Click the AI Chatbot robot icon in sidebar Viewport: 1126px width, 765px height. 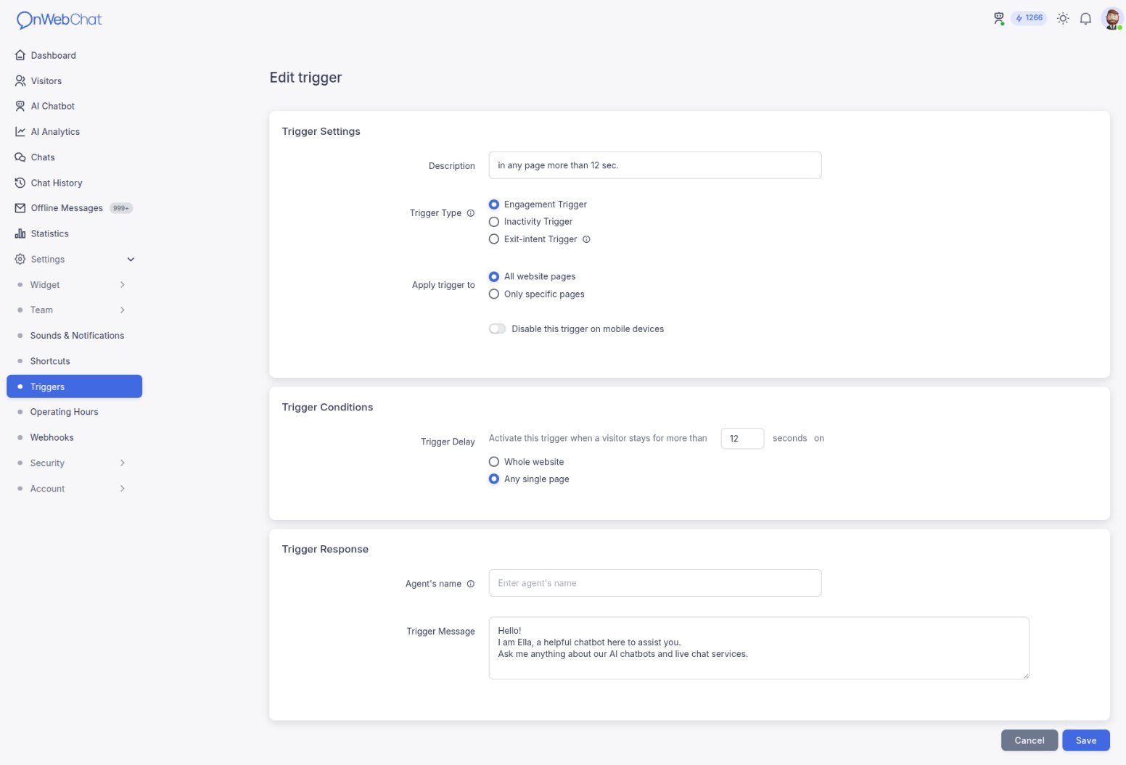coord(20,106)
